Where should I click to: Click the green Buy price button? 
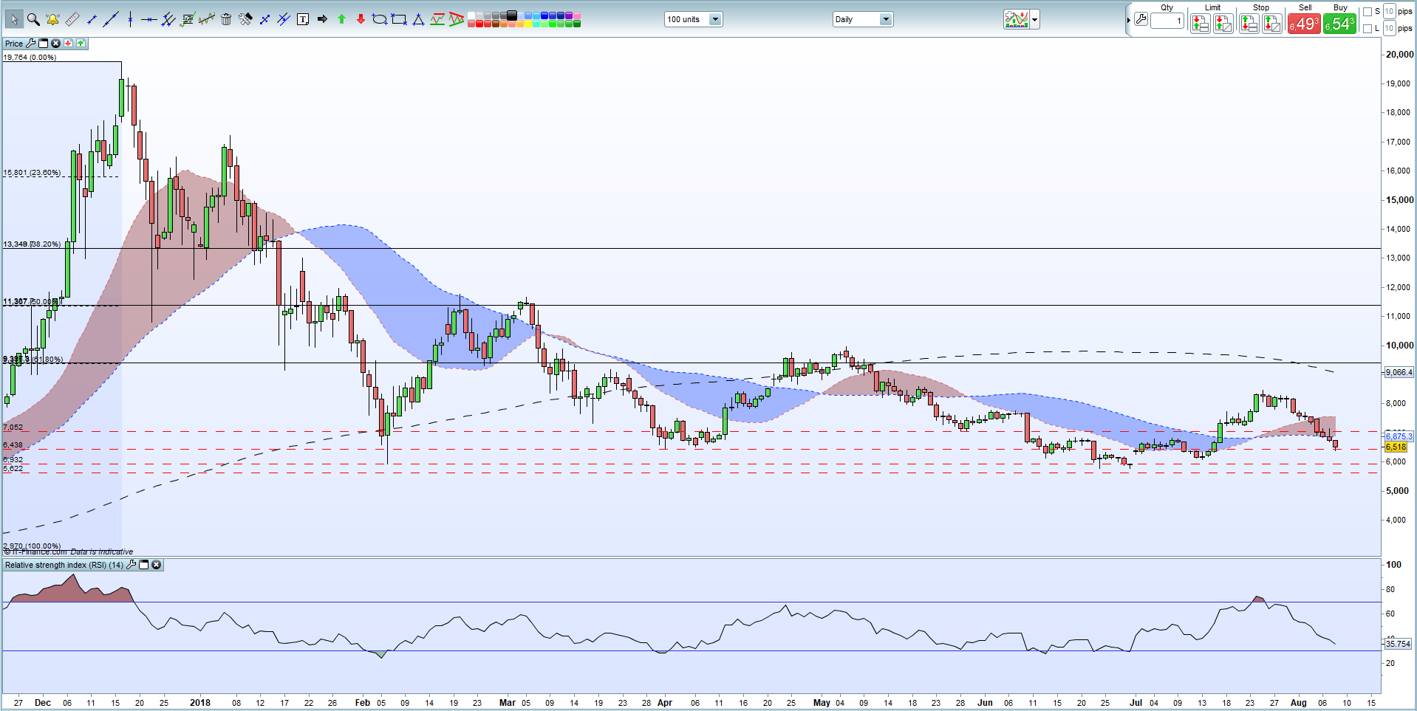1339,24
